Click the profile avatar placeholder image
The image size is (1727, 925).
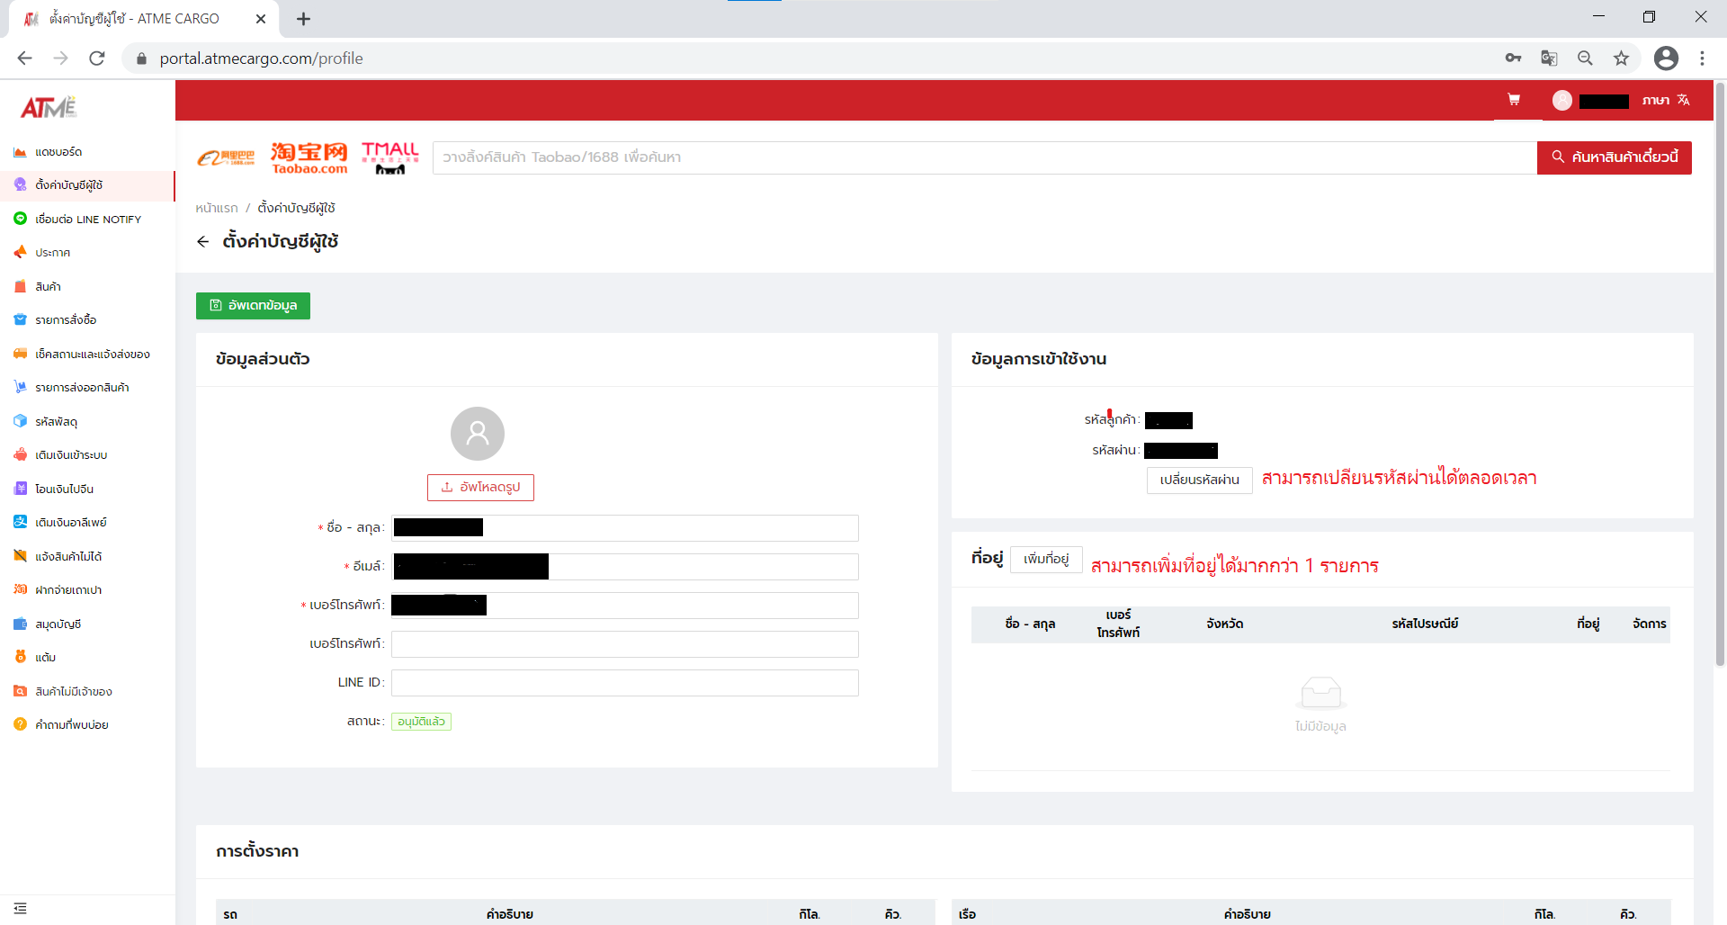point(477,434)
